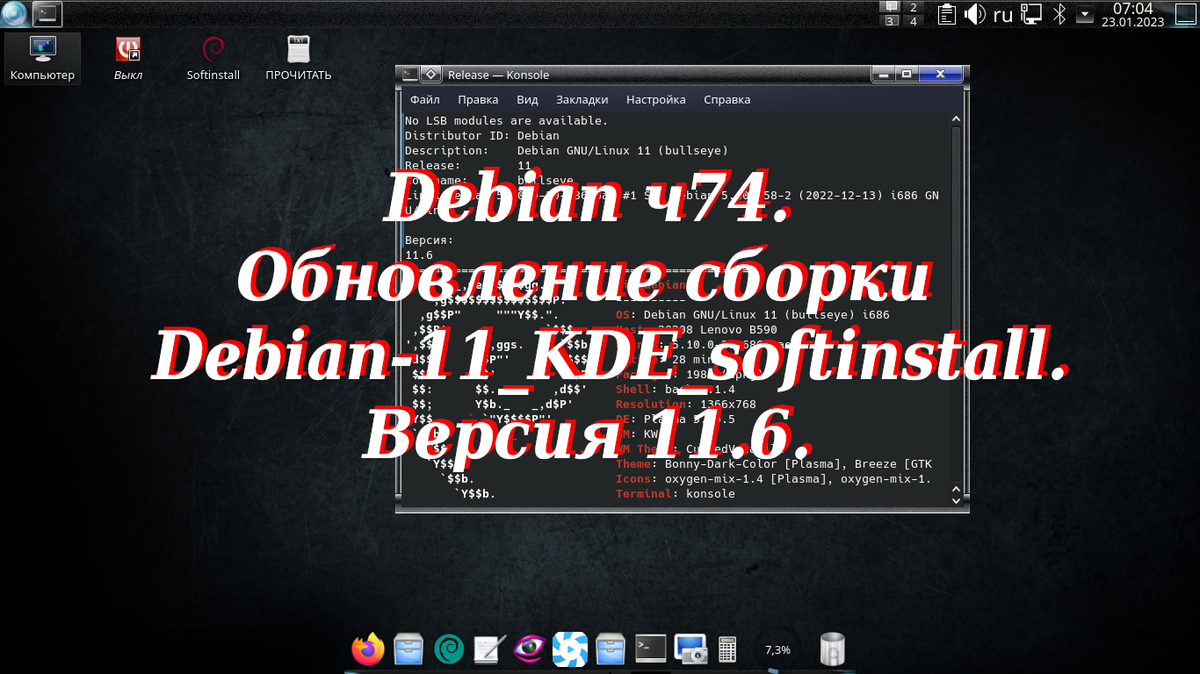Open the Файл menu in Konsole
This screenshot has height=674, width=1200.
click(x=425, y=99)
